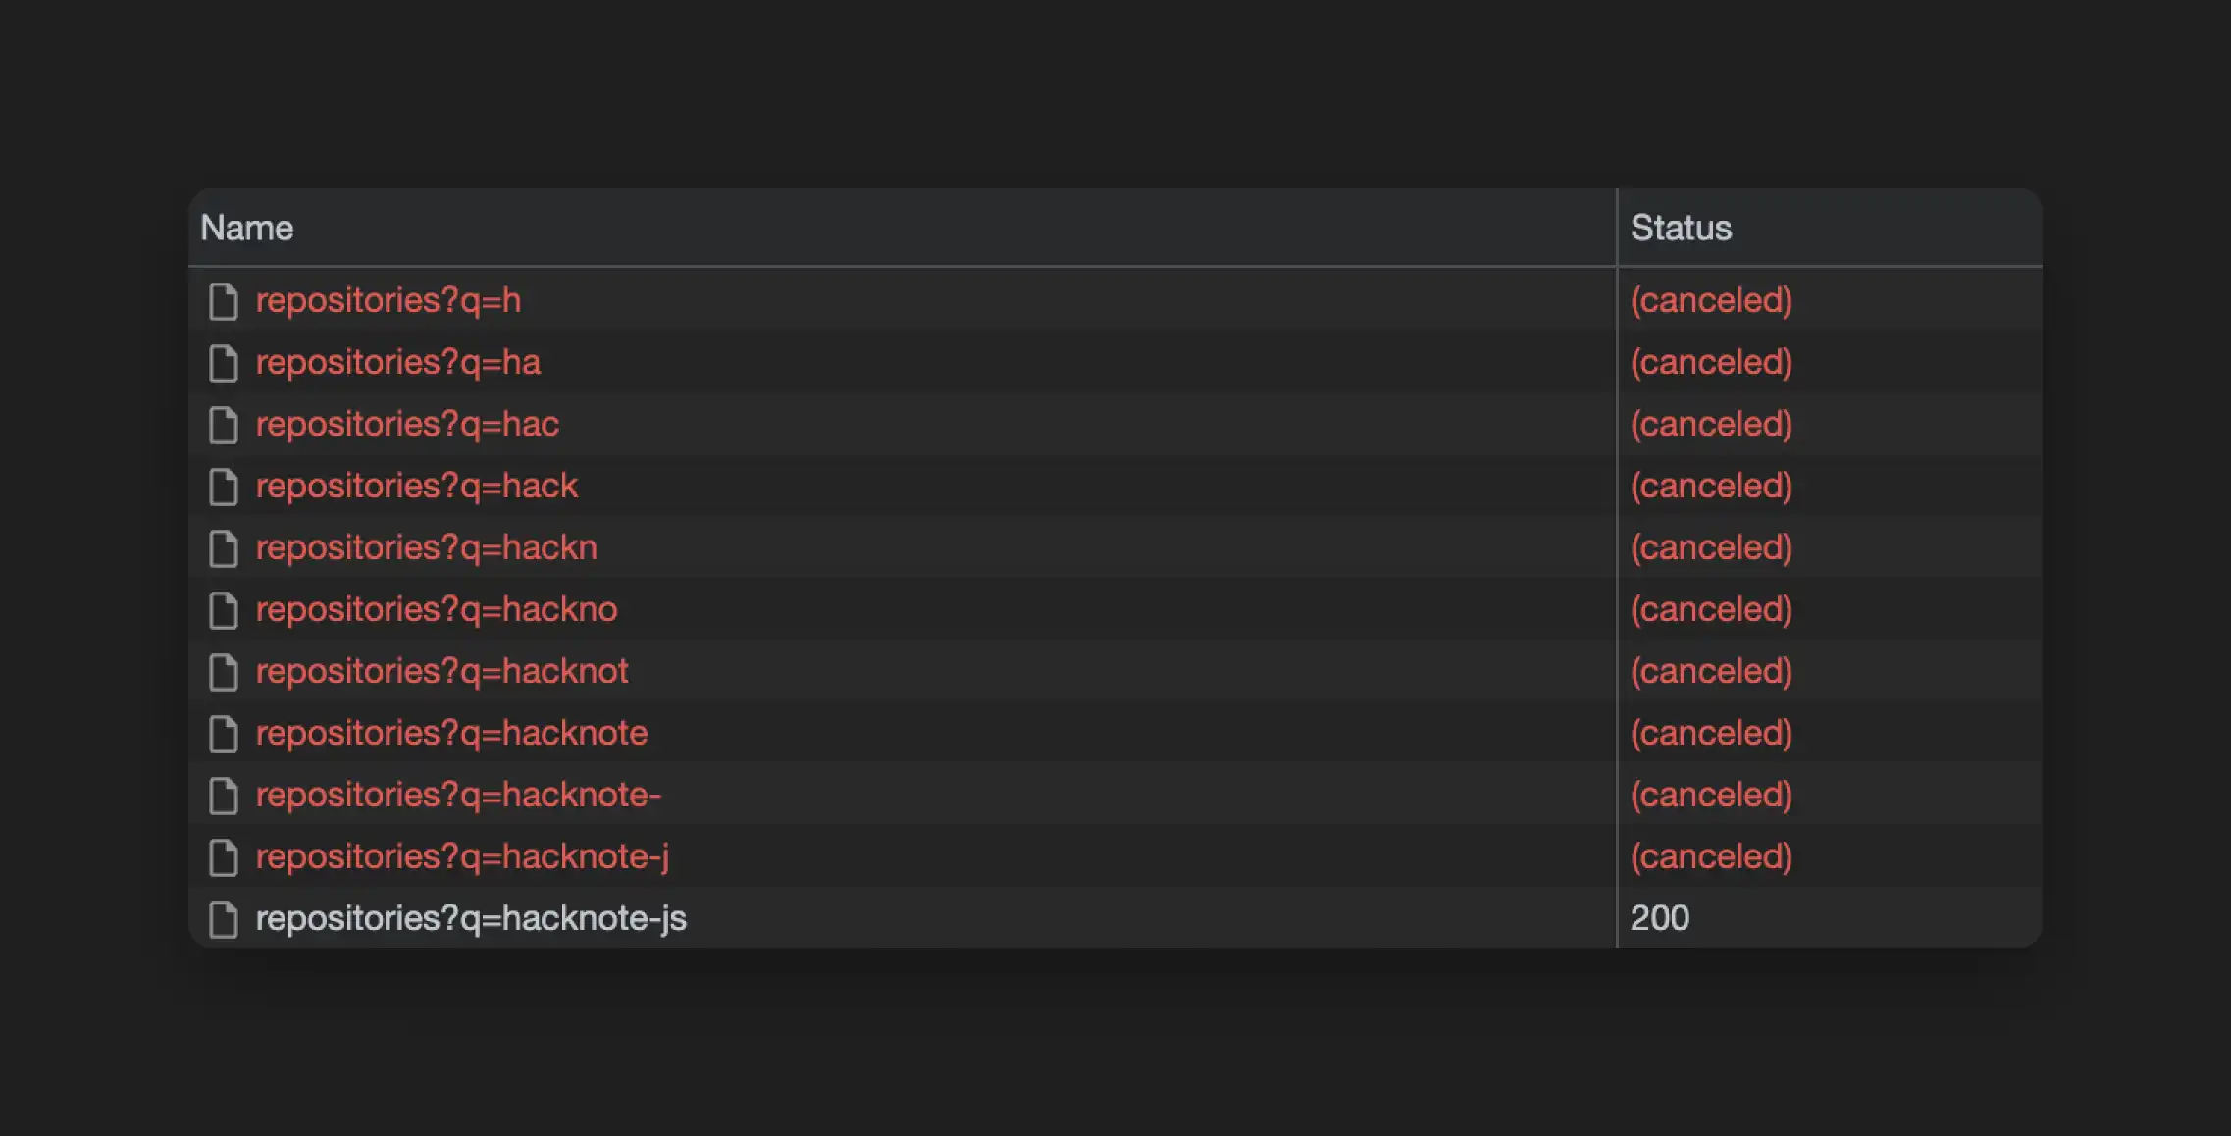Click the file icon beside repositories?q=hackno
The image size is (2231, 1136).
(x=224, y=610)
